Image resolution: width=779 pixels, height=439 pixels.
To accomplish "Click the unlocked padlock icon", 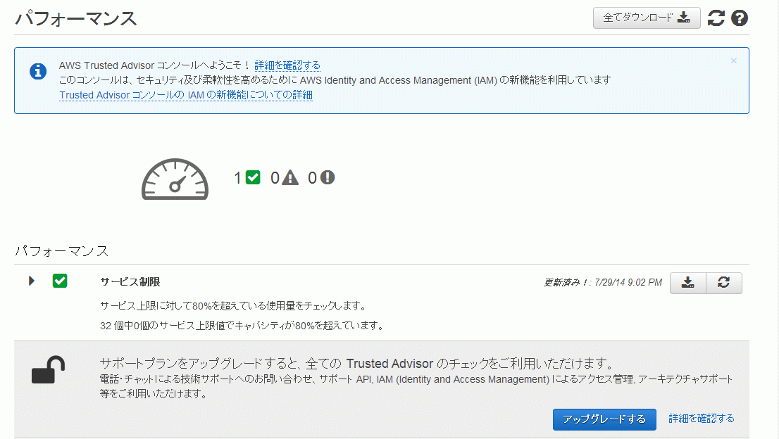I will coord(48,370).
